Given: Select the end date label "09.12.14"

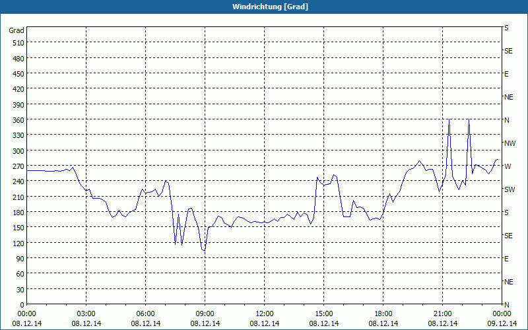Looking at the screenshot, I should click(x=502, y=323).
